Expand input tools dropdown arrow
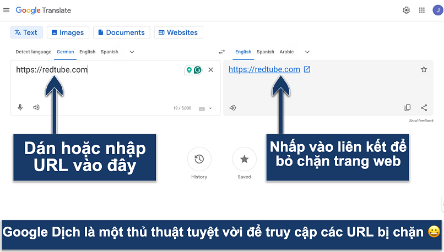 point(210,108)
